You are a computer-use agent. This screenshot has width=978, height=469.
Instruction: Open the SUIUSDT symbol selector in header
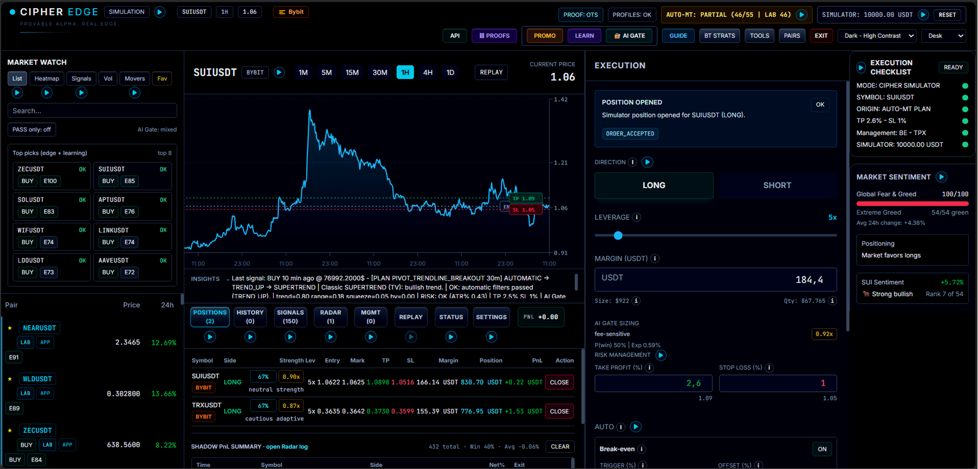pos(194,12)
